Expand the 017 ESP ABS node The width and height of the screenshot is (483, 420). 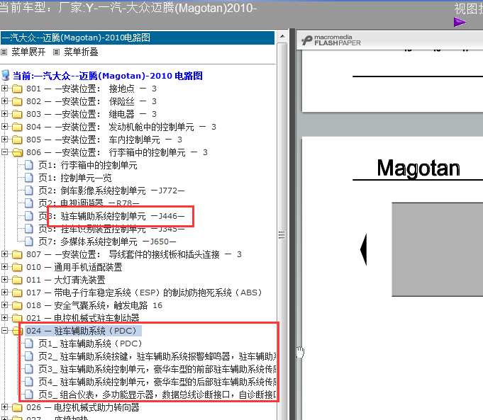[4, 293]
